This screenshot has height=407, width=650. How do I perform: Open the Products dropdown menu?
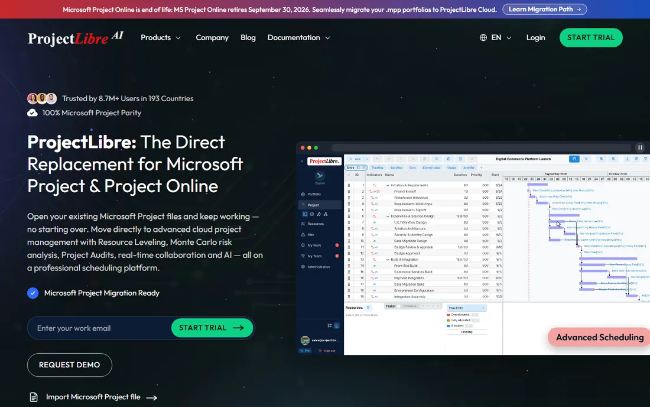pyautogui.click(x=161, y=38)
